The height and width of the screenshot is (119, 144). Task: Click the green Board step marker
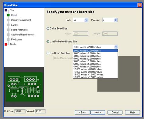click(x=8, y=15)
